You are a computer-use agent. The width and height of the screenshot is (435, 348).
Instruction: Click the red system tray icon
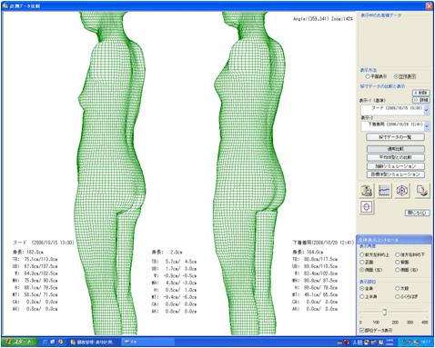tap(347, 343)
